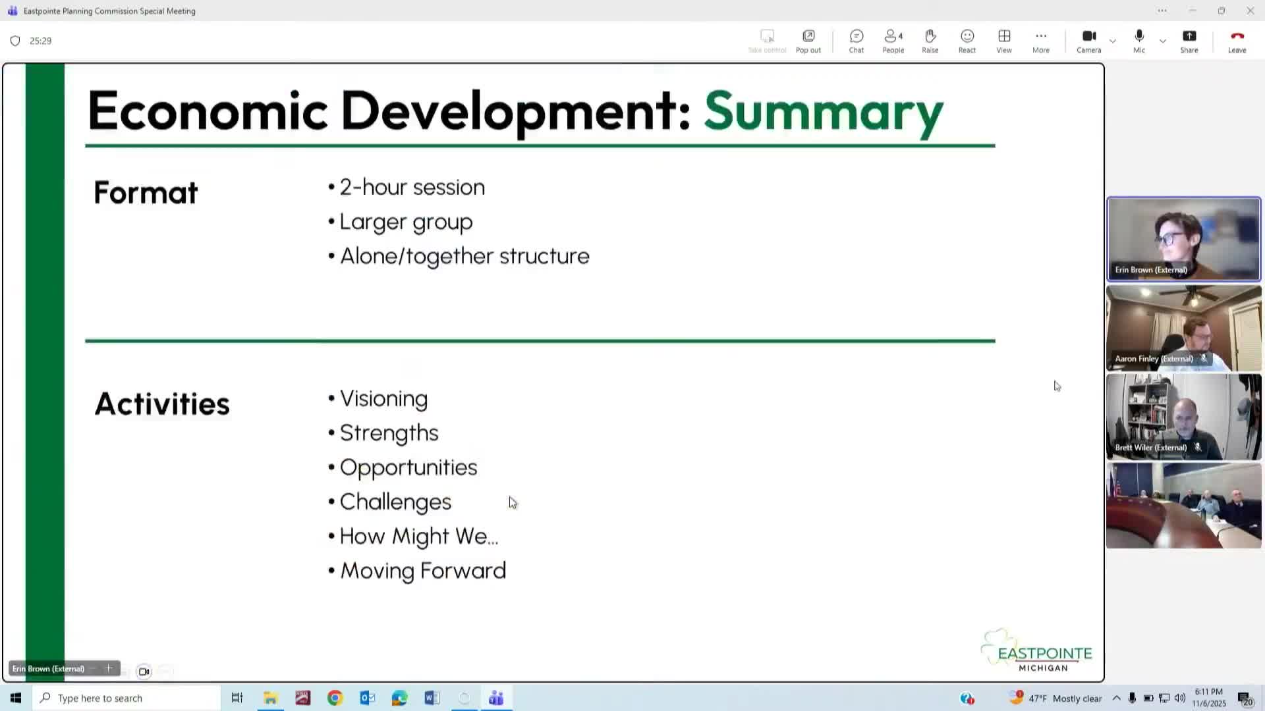Open the meeting Chat panel
This screenshot has width=1265, height=711.
[856, 40]
